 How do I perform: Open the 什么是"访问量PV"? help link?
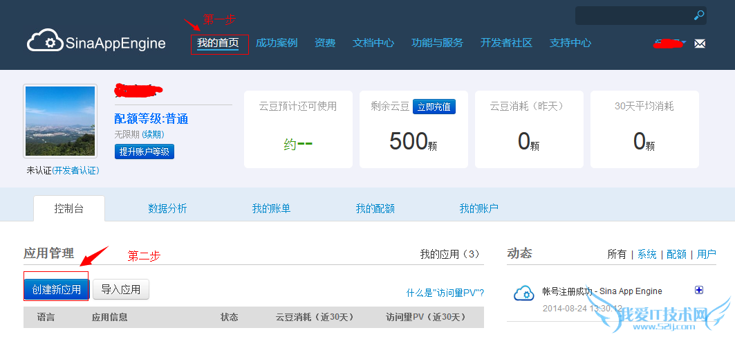tap(445, 293)
